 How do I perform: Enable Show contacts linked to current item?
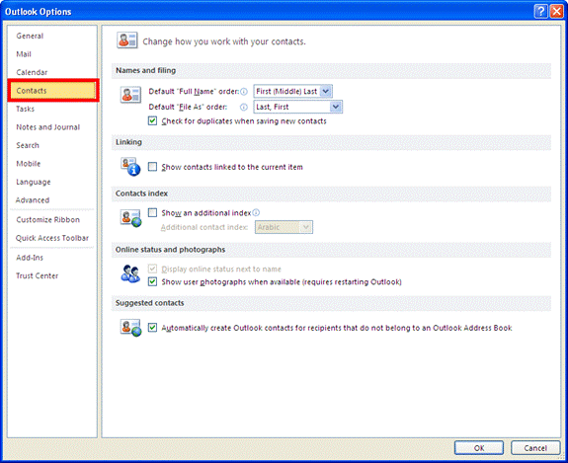coord(152,167)
